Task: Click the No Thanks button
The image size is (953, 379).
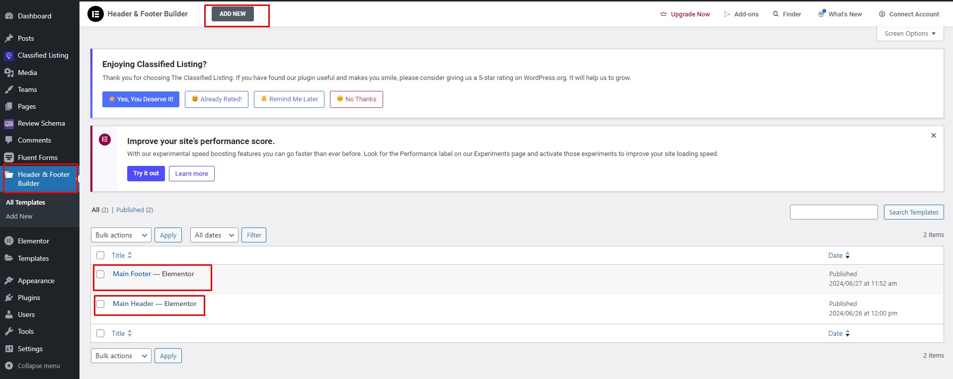Action: 356,99
